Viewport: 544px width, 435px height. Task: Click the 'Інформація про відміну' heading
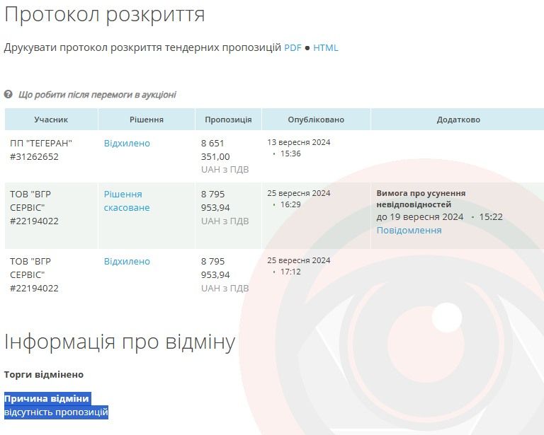point(120,342)
